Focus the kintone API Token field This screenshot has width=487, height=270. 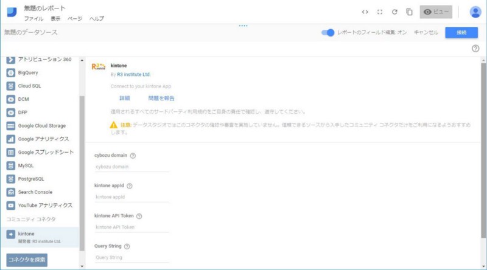click(x=131, y=227)
